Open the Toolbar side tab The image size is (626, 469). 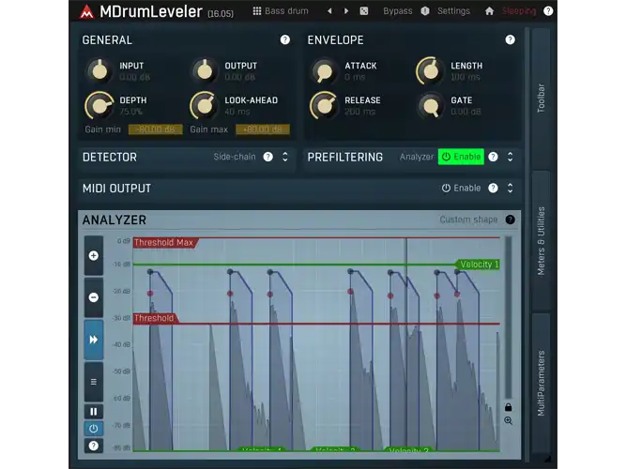click(x=541, y=98)
